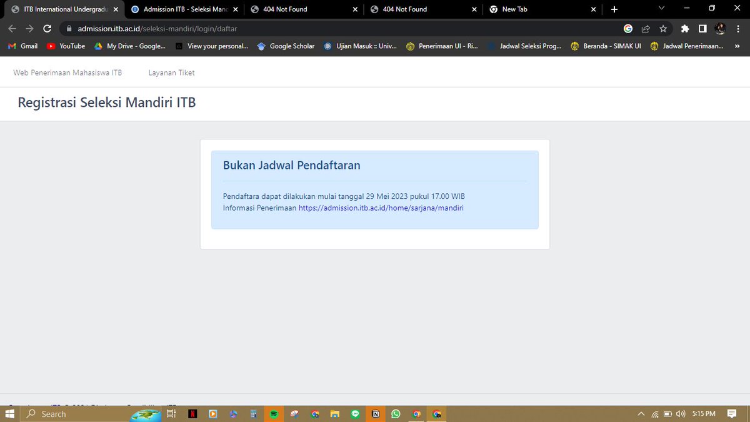Reload the current page
Screen dimensions: 750x422
pos(47,28)
